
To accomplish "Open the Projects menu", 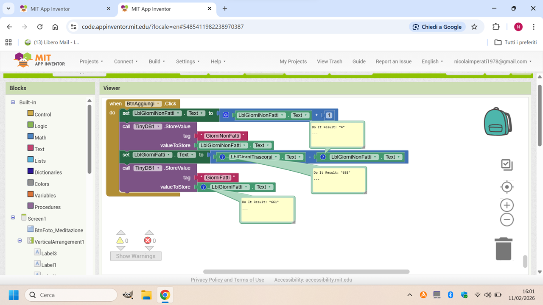I will [x=91, y=61].
